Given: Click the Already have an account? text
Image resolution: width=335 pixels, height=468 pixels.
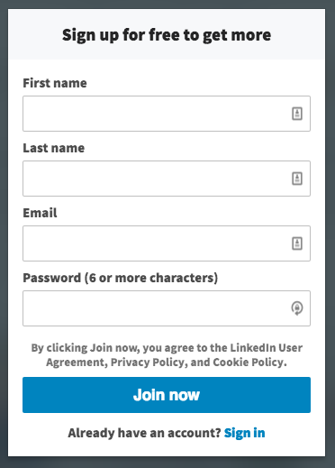Looking at the screenshot, I should click(x=144, y=433).
